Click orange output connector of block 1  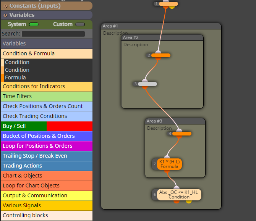166,7
